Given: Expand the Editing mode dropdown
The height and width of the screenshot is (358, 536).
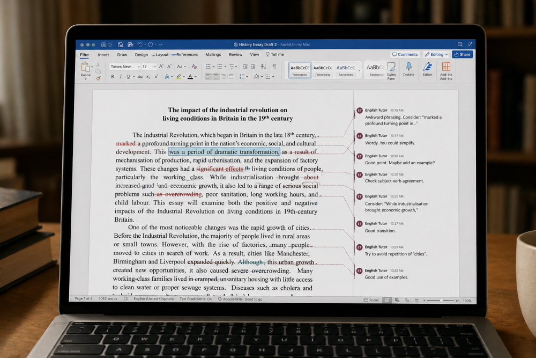Looking at the screenshot, I should (435, 54).
